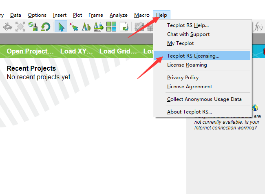Select Chat with Support
265x194 pixels.
[202, 34]
